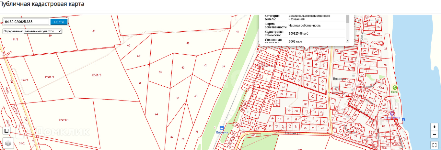Click parcel number 413 on road
Image resolution: width=441 pixels, height=150 pixels.
(x=254, y=135)
